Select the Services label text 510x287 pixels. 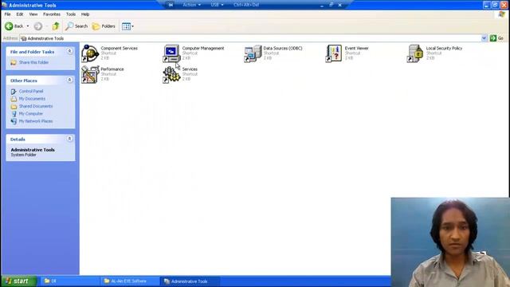click(x=190, y=69)
